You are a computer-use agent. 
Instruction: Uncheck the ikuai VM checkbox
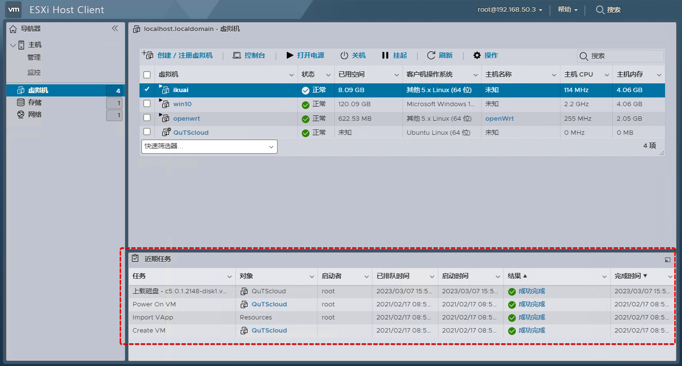click(147, 89)
